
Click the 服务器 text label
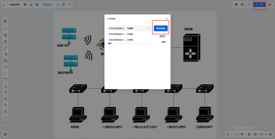click(x=188, y=29)
